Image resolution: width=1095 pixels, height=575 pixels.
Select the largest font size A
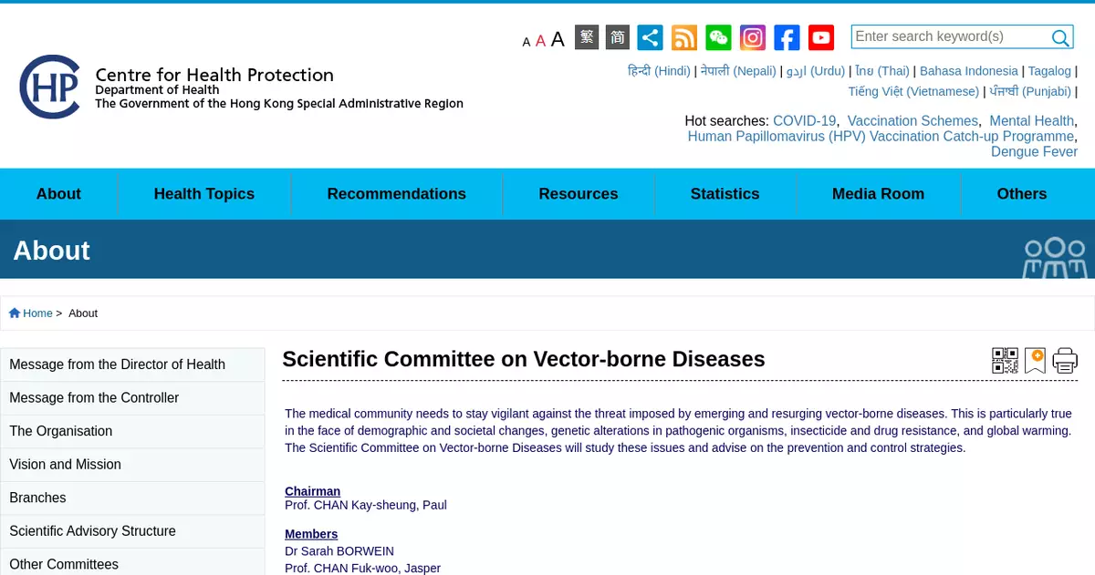point(558,39)
